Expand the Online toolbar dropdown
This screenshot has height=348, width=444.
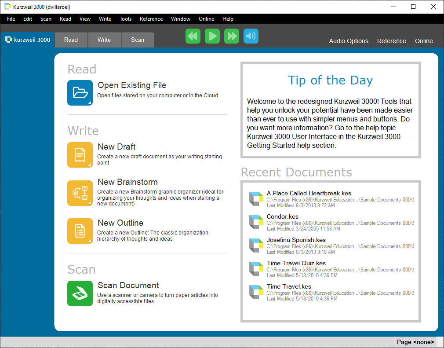(x=424, y=41)
